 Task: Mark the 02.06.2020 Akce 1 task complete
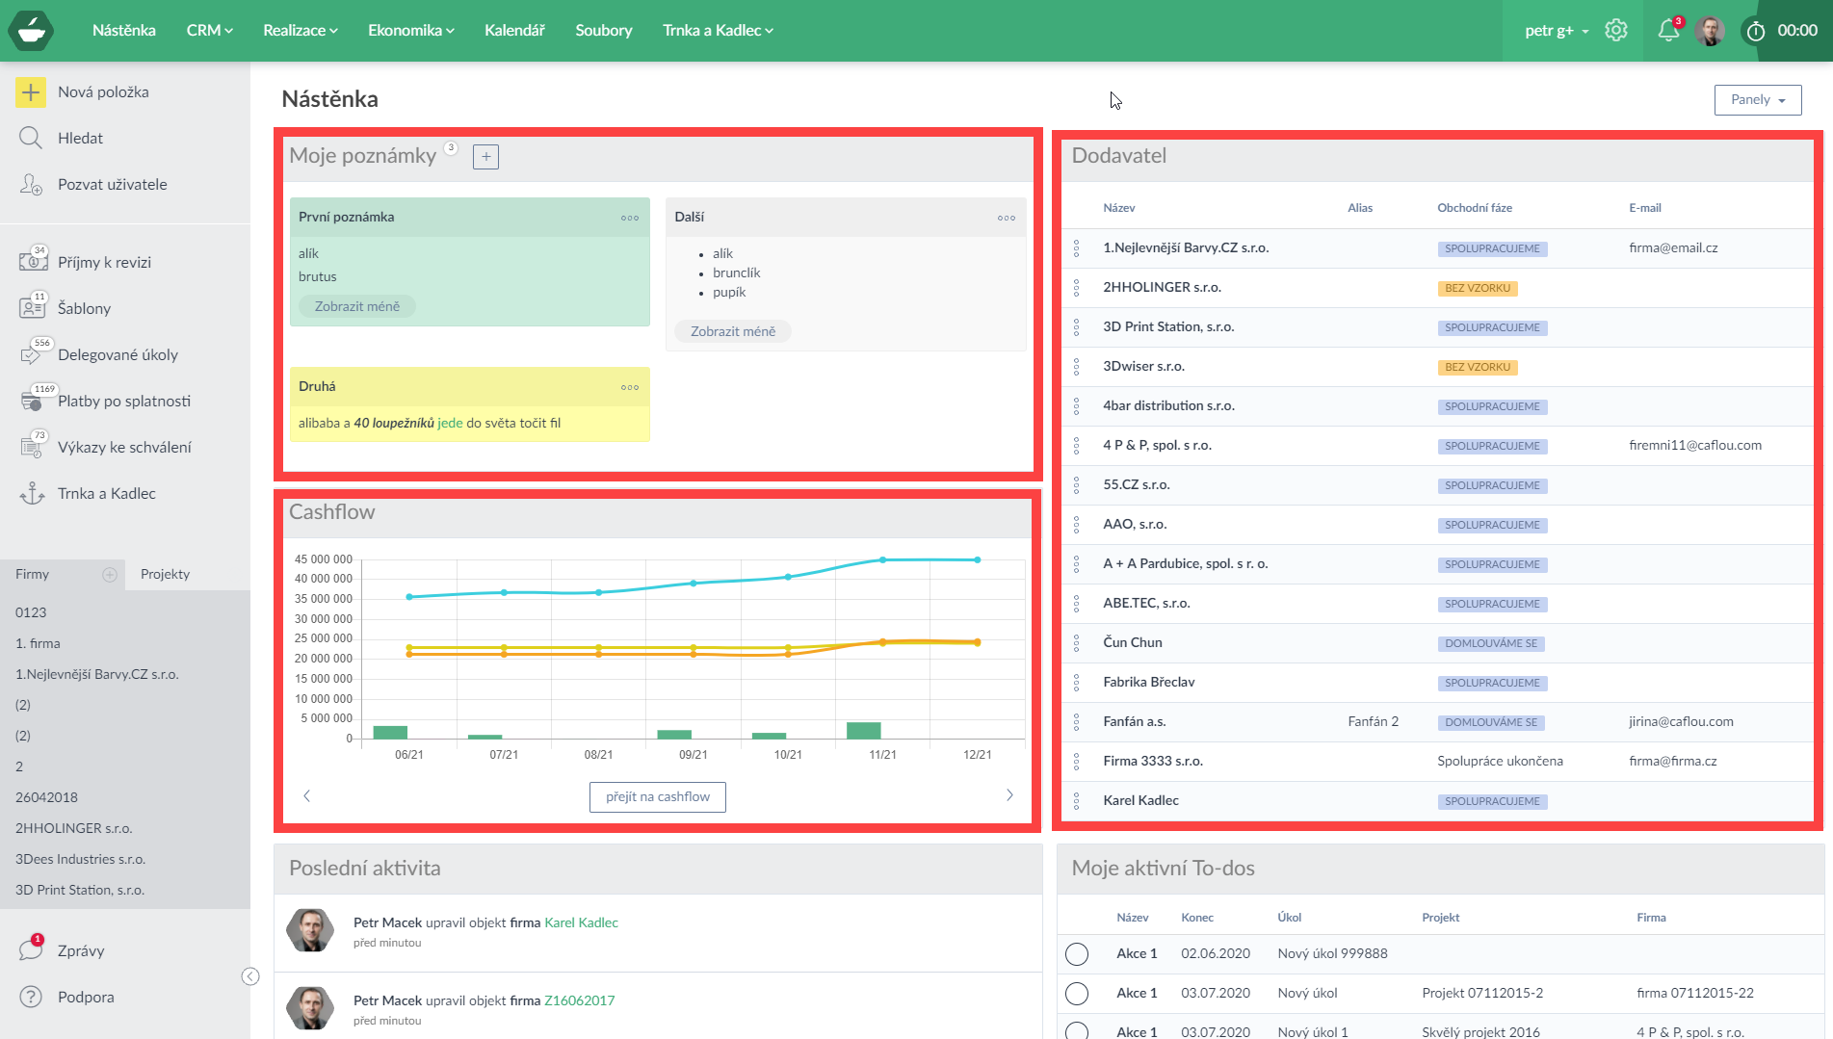[1077, 954]
